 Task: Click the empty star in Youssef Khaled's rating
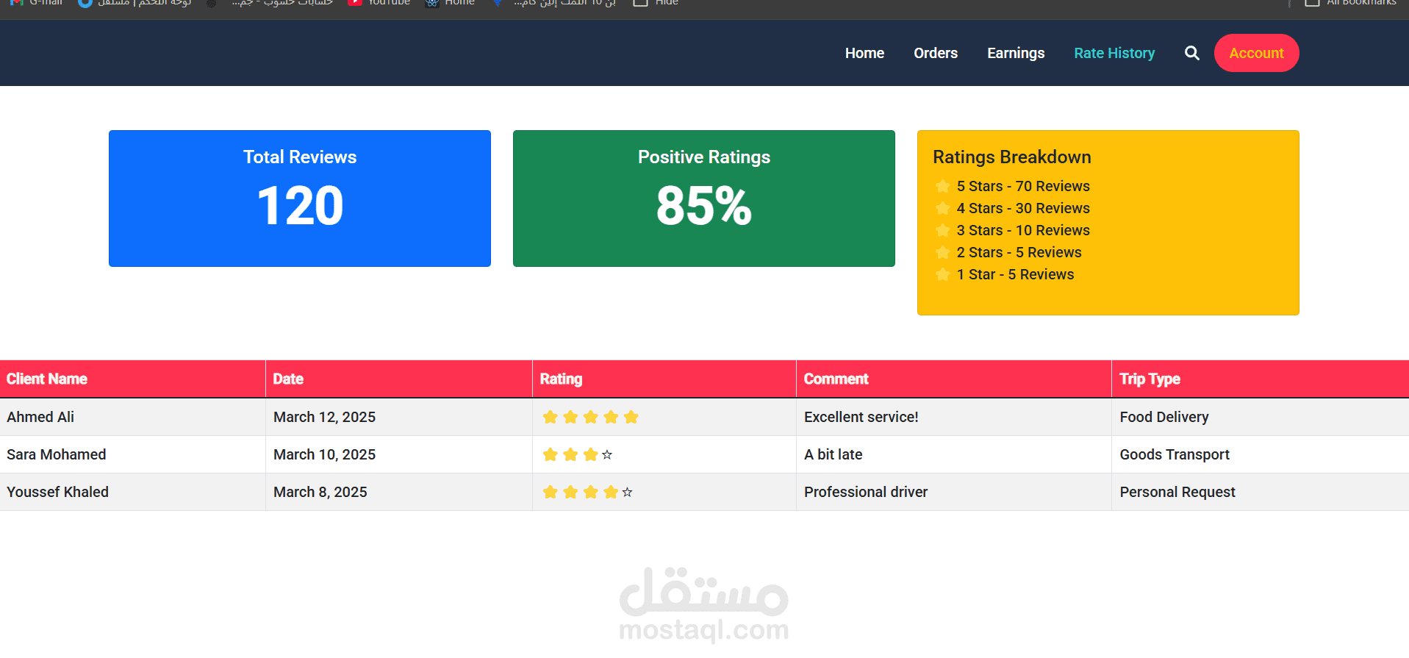627,493
